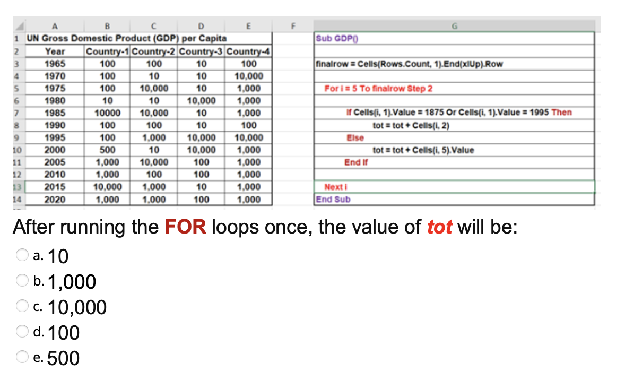Select answer option c. 10,000

point(22,306)
